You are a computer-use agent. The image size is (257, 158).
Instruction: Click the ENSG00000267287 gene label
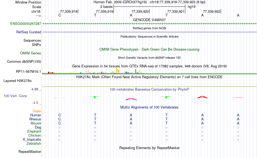tap(26, 24)
